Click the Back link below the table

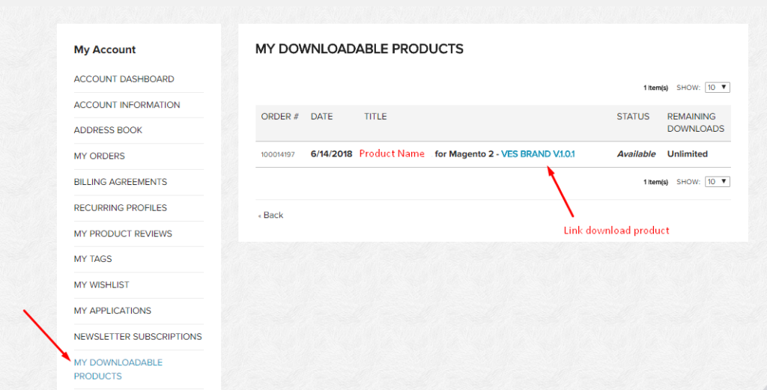coord(271,216)
